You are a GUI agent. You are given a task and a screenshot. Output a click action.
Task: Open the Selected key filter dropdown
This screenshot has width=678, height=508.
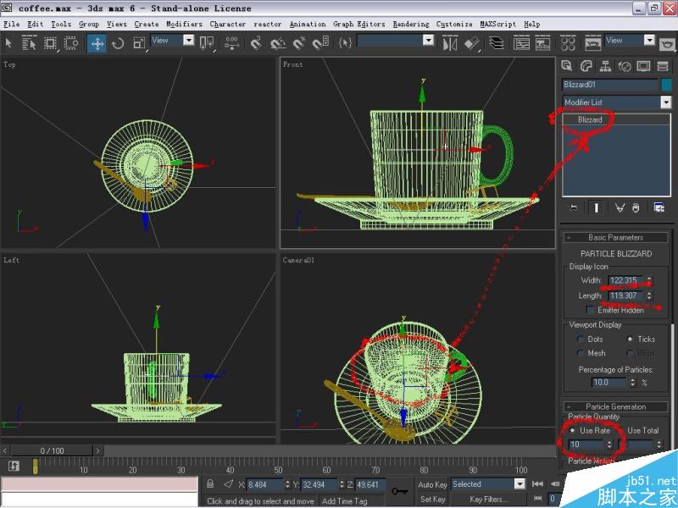coord(520,484)
